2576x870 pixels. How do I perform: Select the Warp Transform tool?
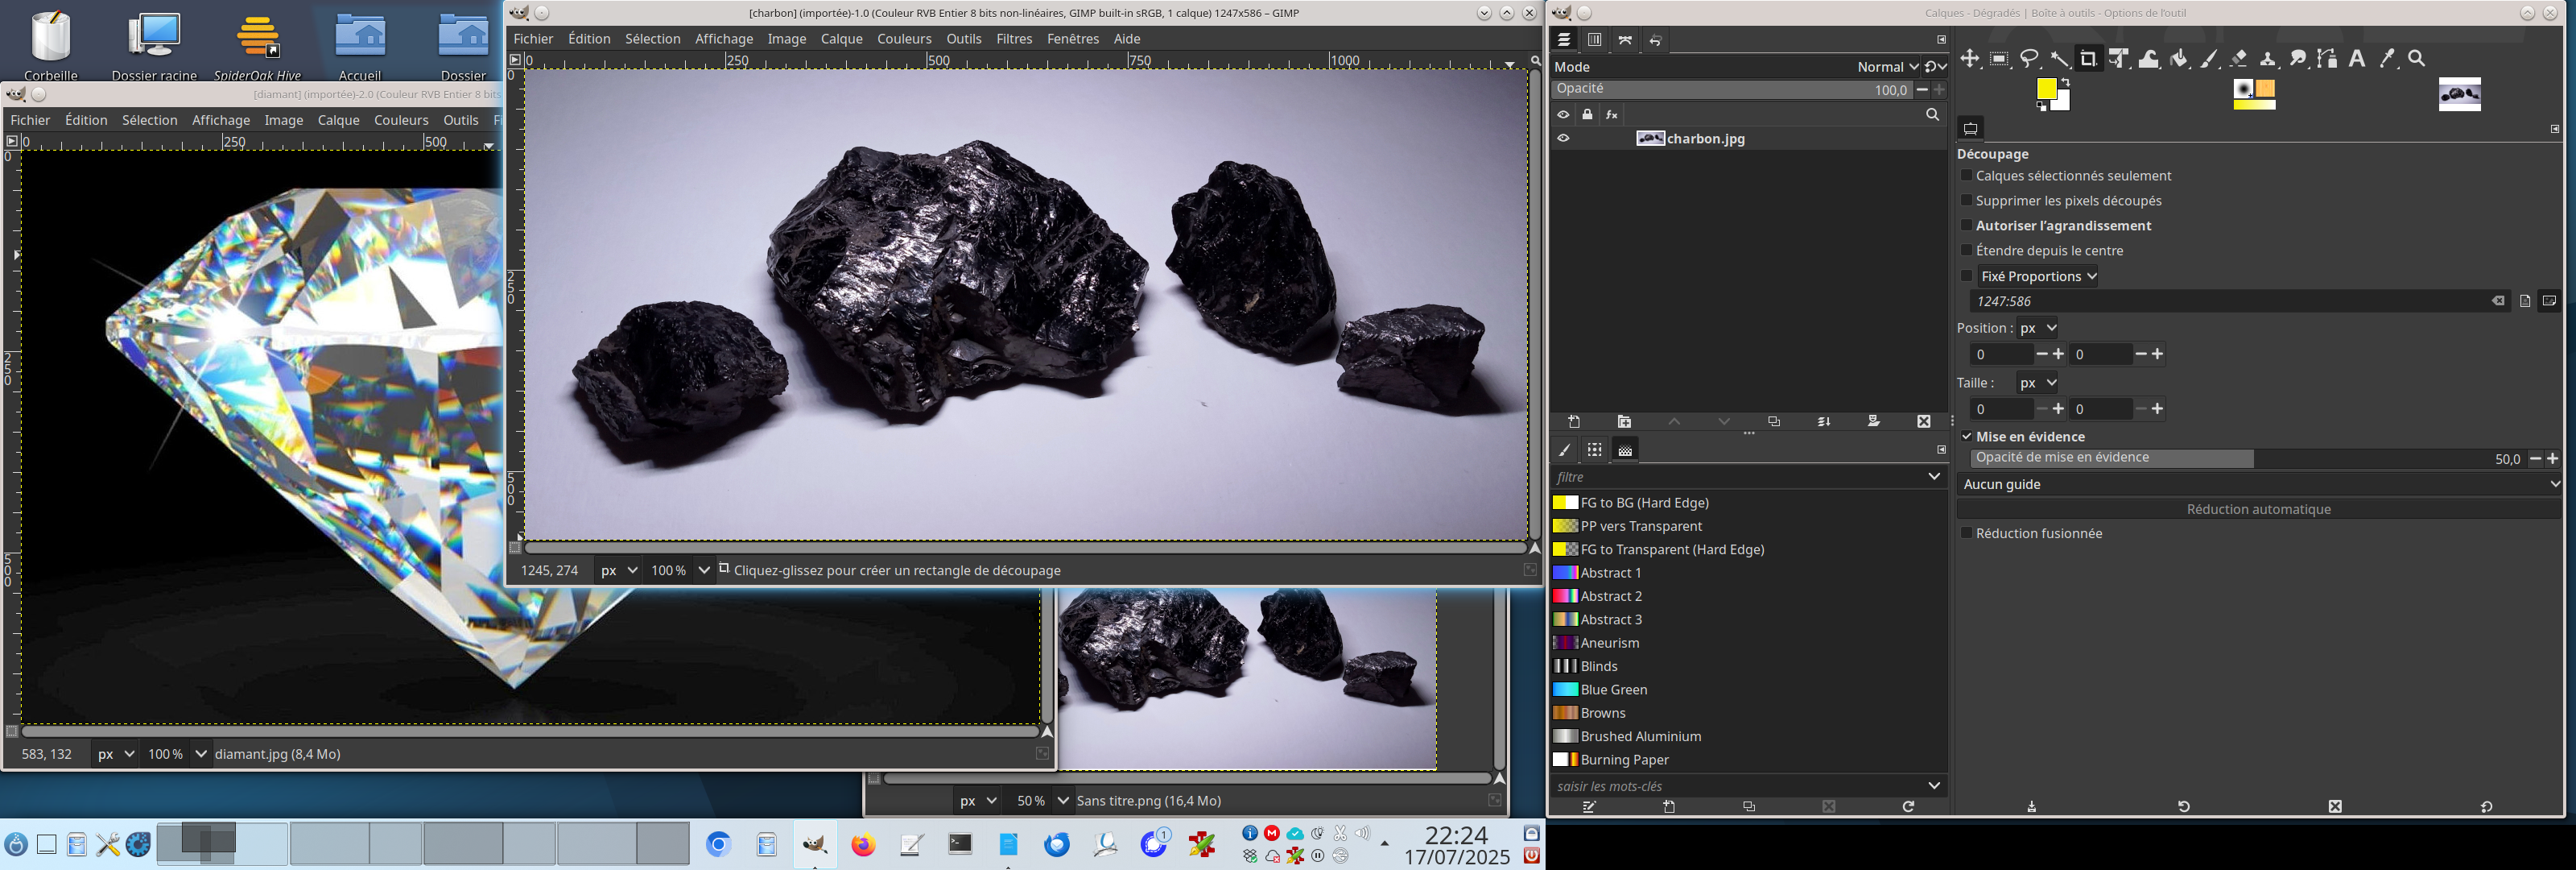[x=2148, y=59]
